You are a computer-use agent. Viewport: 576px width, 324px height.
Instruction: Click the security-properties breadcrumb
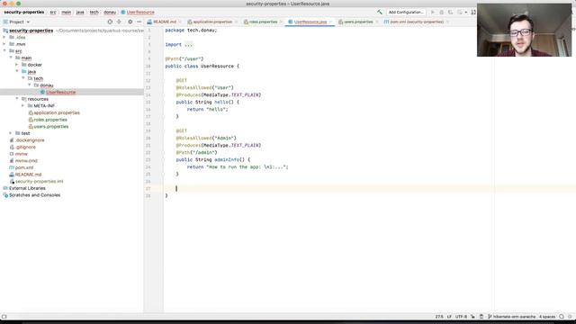pyautogui.click(x=24, y=12)
